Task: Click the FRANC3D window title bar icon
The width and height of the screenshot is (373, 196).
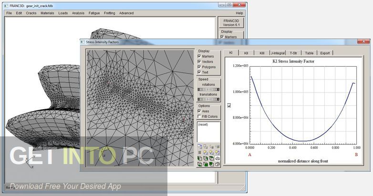Action: (6, 6)
